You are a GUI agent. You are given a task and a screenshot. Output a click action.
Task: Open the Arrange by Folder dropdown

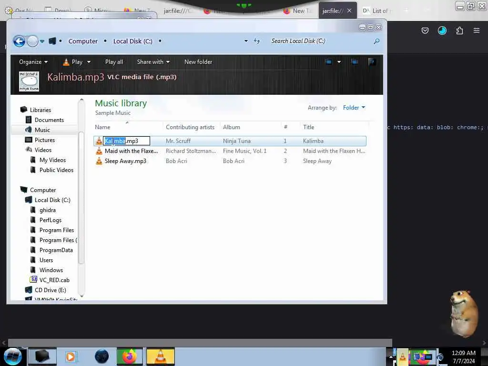pos(354,108)
